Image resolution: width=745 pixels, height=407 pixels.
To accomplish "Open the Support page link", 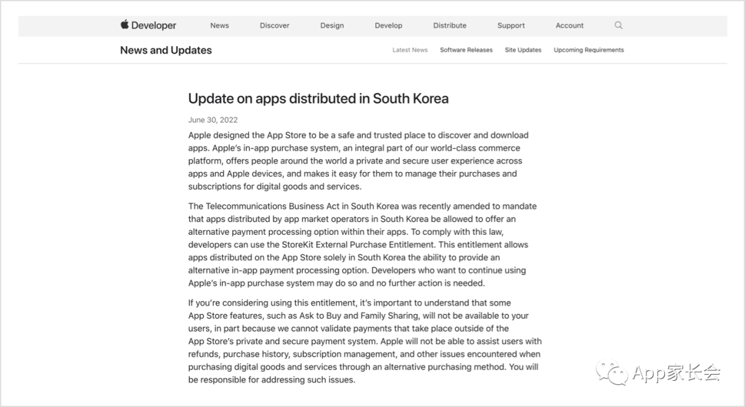I will (511, 25).
